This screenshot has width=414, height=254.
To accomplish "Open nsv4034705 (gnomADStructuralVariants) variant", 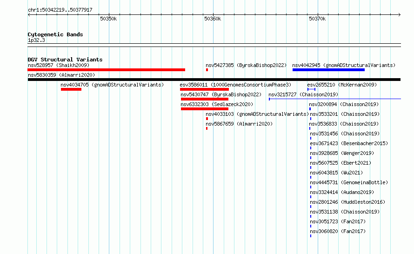I will coord(112,85).
